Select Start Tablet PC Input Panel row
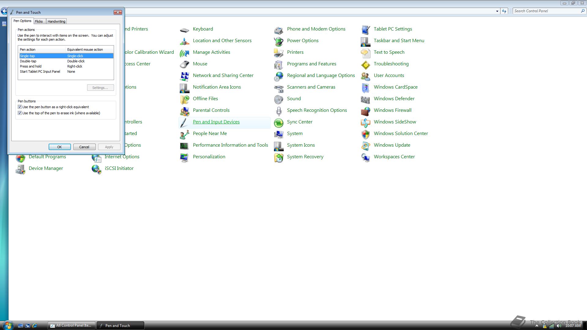 [x=66, y=71]
